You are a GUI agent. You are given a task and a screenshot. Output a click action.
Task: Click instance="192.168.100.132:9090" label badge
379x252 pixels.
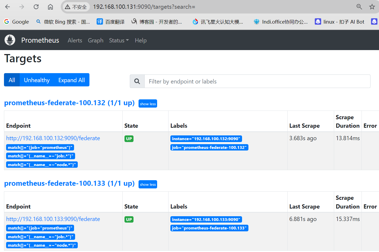(206, 139)
